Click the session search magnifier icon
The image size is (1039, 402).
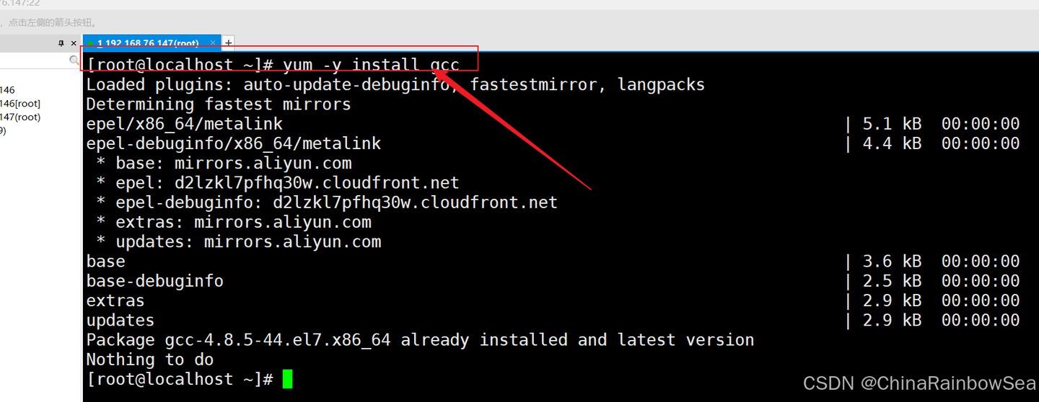[74, 61]
